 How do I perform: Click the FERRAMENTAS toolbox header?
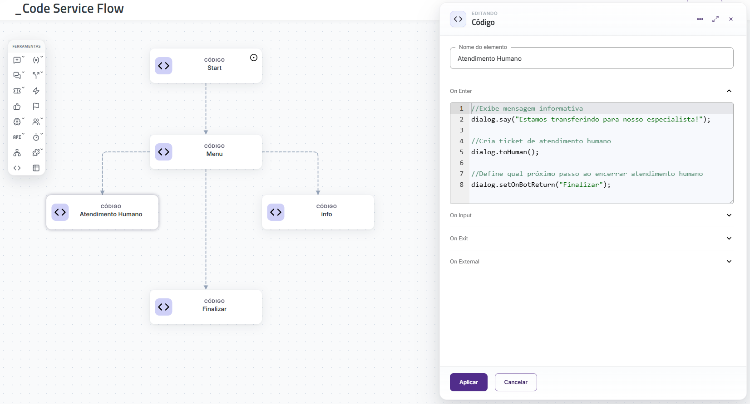[26, 46]
